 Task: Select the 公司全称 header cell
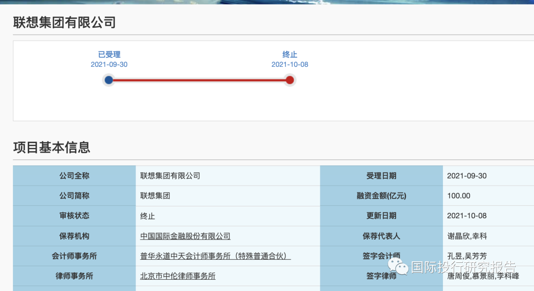tap(74, 176)
